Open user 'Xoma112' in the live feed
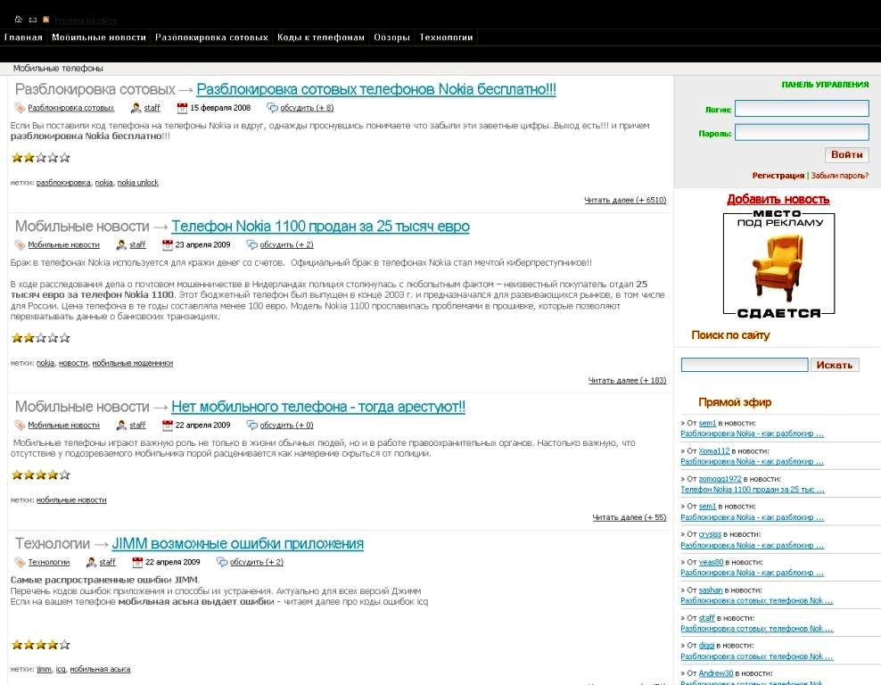This screenshot has height=685, width=881. (x=714, y=451)
